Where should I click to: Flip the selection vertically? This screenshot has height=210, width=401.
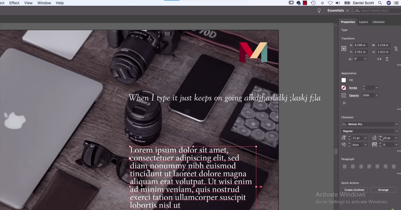387,59
